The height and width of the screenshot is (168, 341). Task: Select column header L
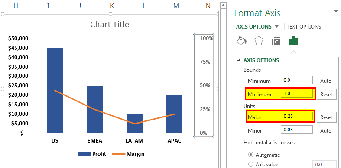(x=144, y=6)
